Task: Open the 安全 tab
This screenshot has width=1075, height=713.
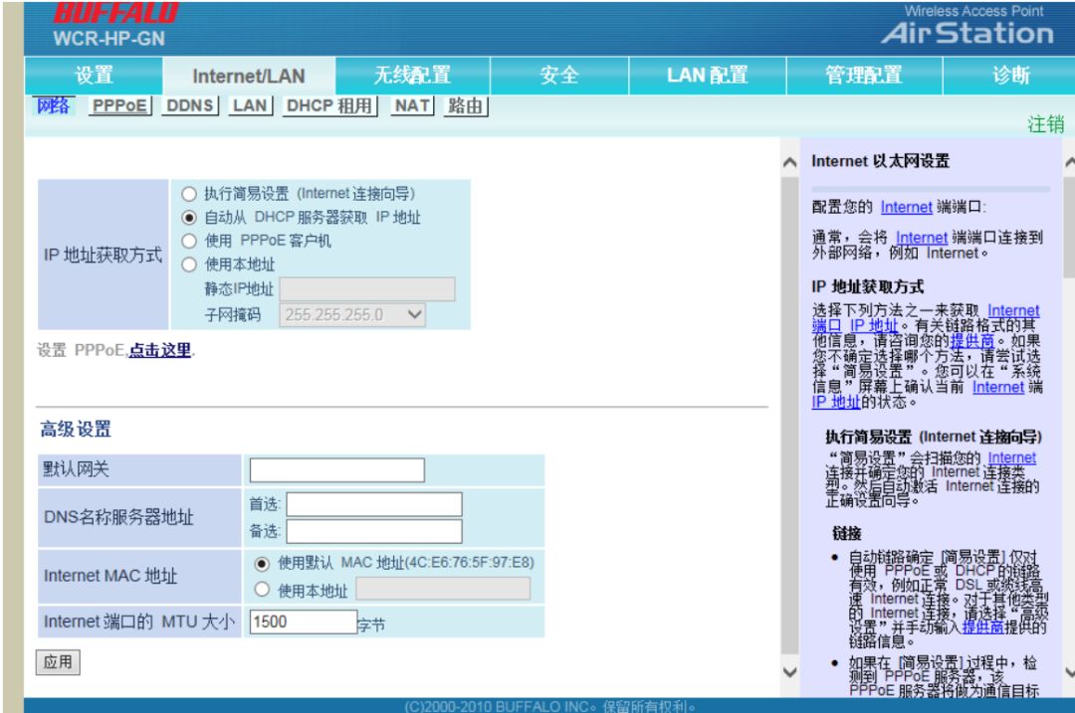Action: 557,75
